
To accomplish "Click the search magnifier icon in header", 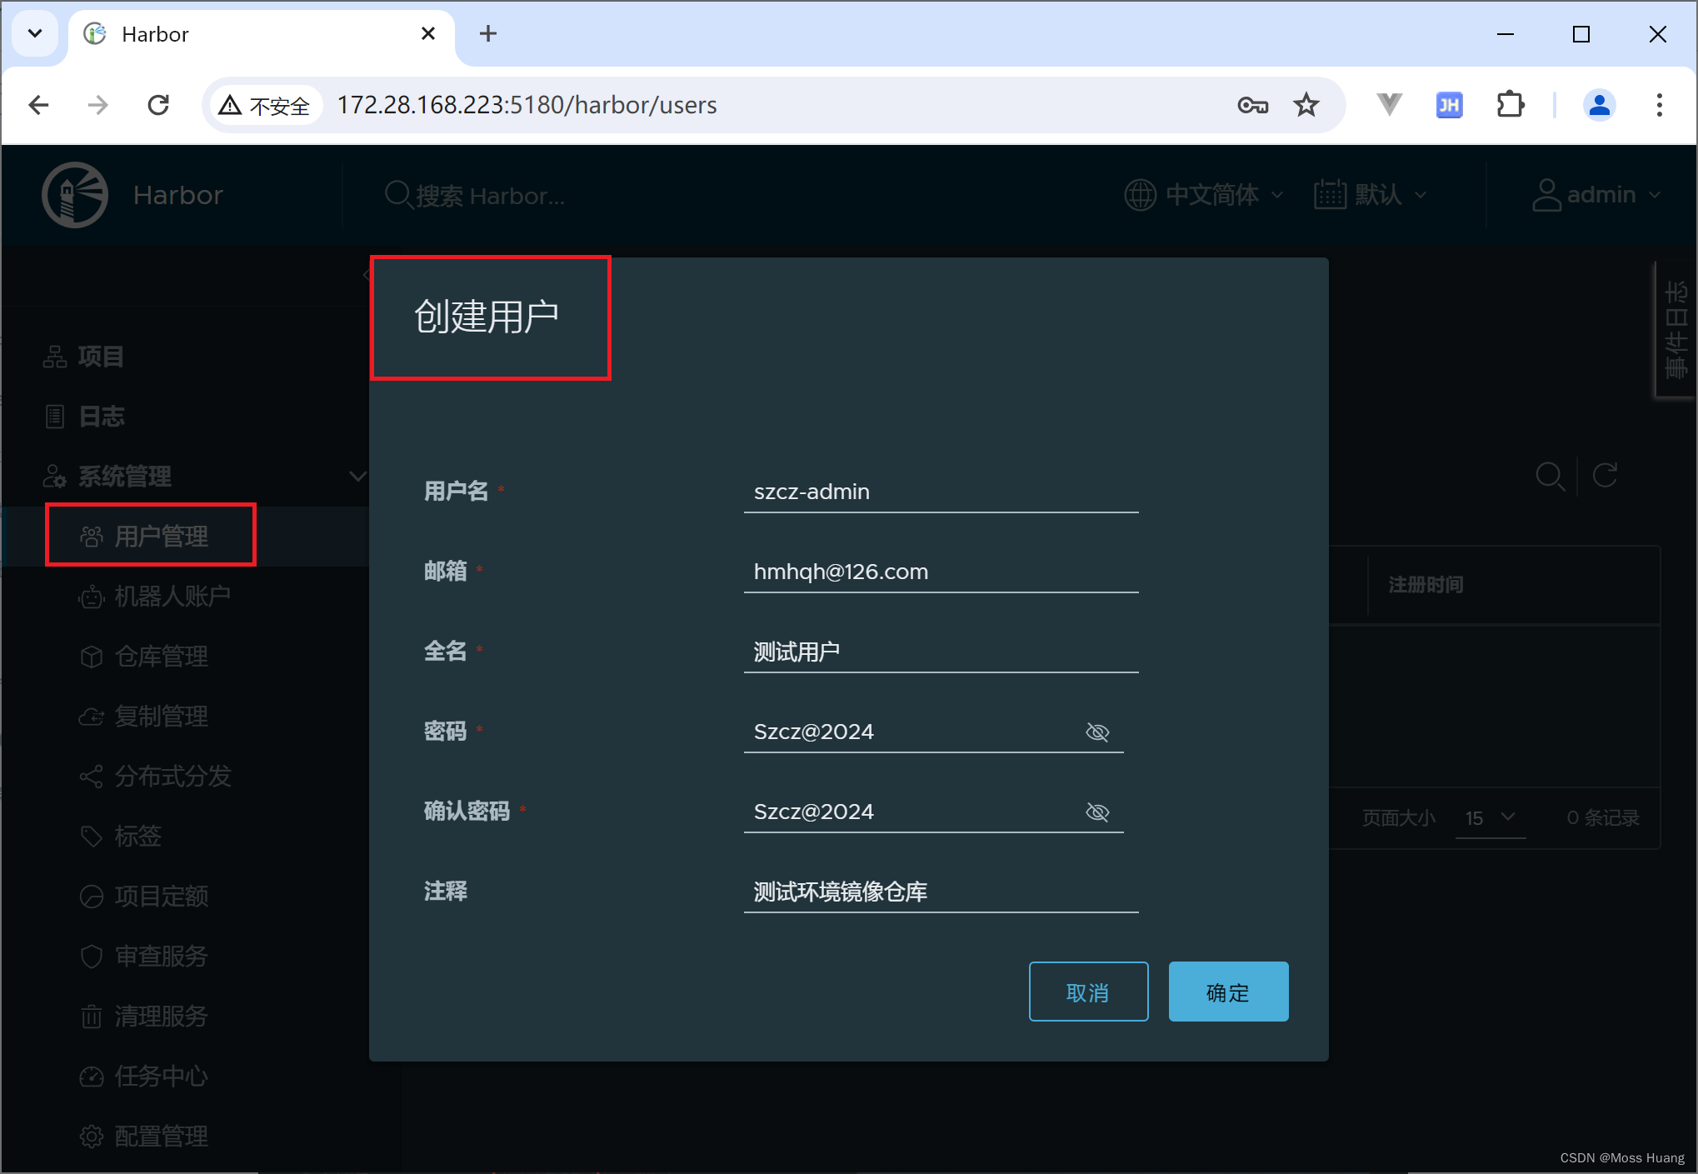I will (398, 196).
